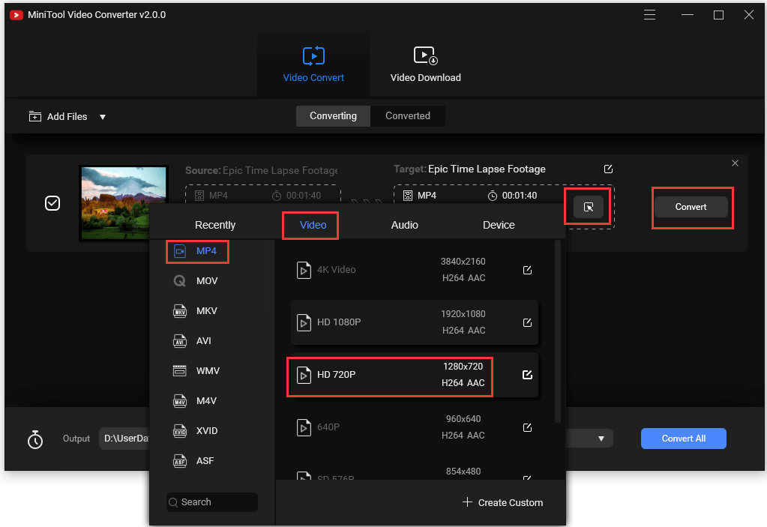
Task: Click the Video Convert icon
Action: click(313, 55)
